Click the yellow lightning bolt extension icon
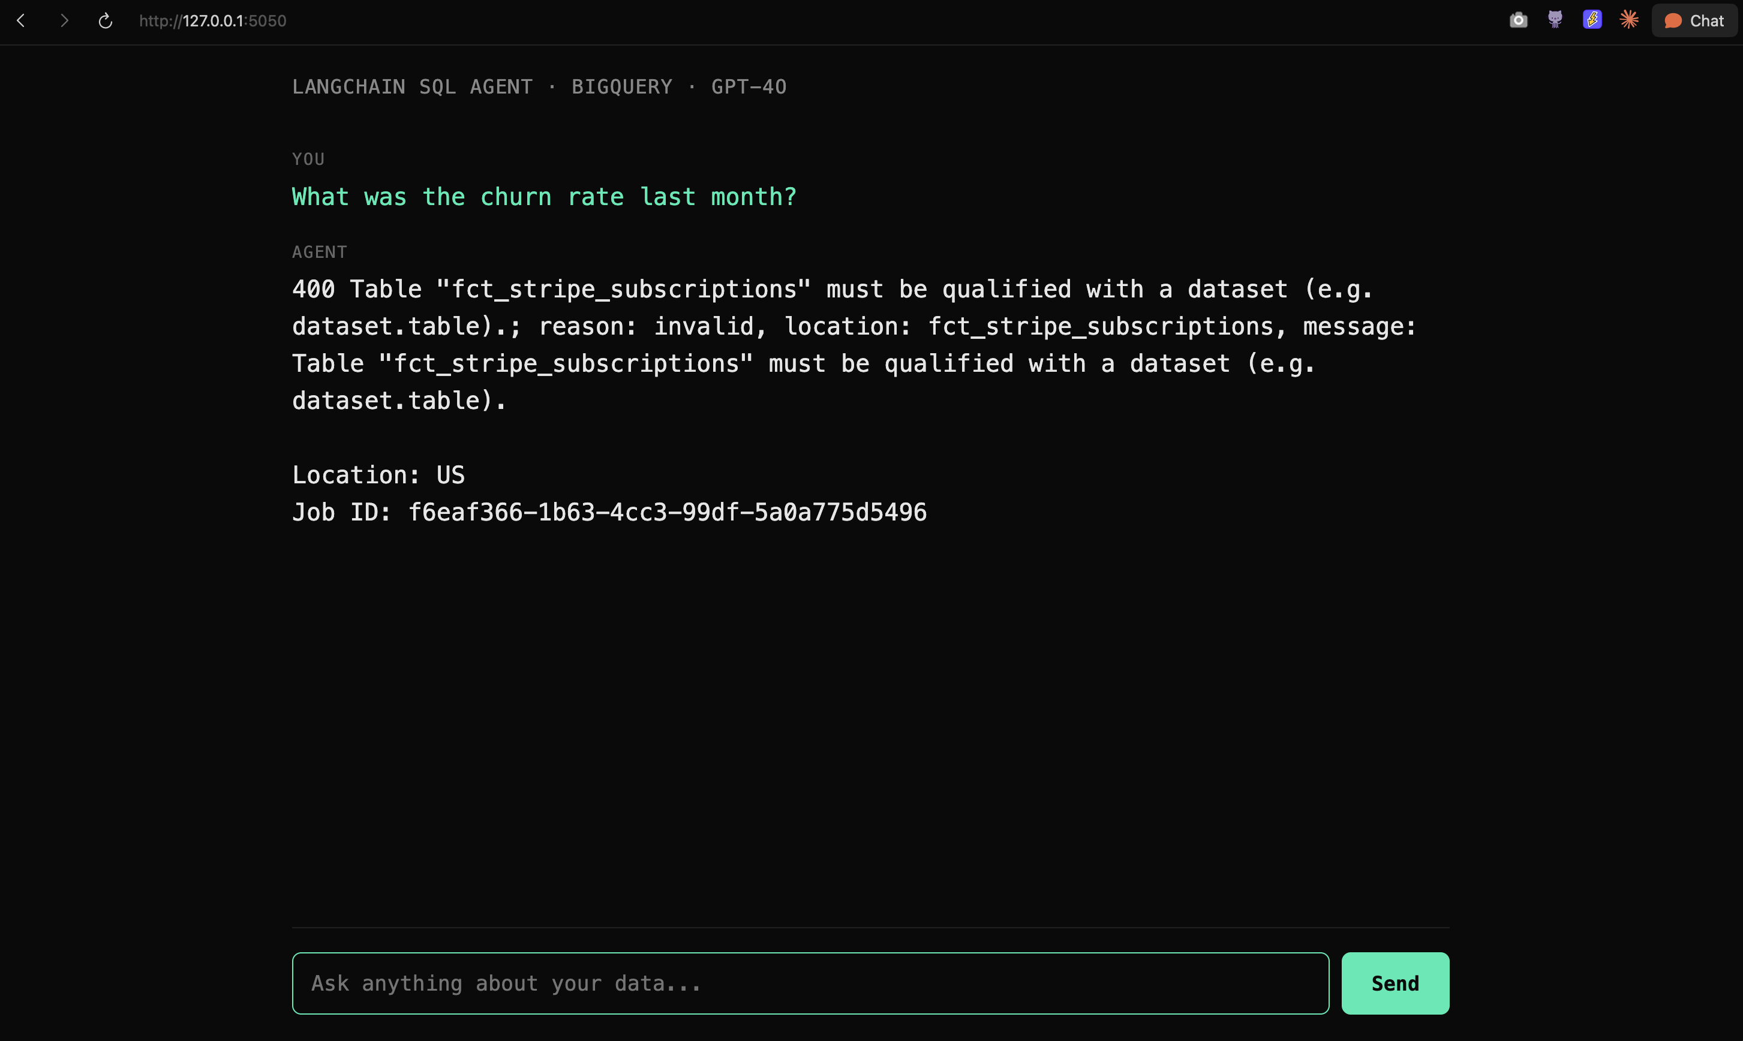1743x1041 pixels. (1592, 20)
